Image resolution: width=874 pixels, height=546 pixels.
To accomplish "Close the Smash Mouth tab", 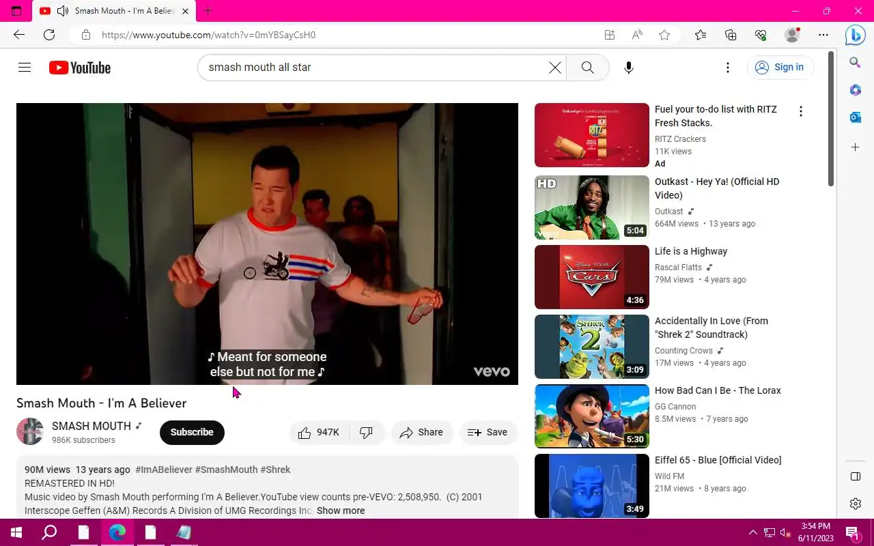I will pyautogui.click(x=185, y=11).
